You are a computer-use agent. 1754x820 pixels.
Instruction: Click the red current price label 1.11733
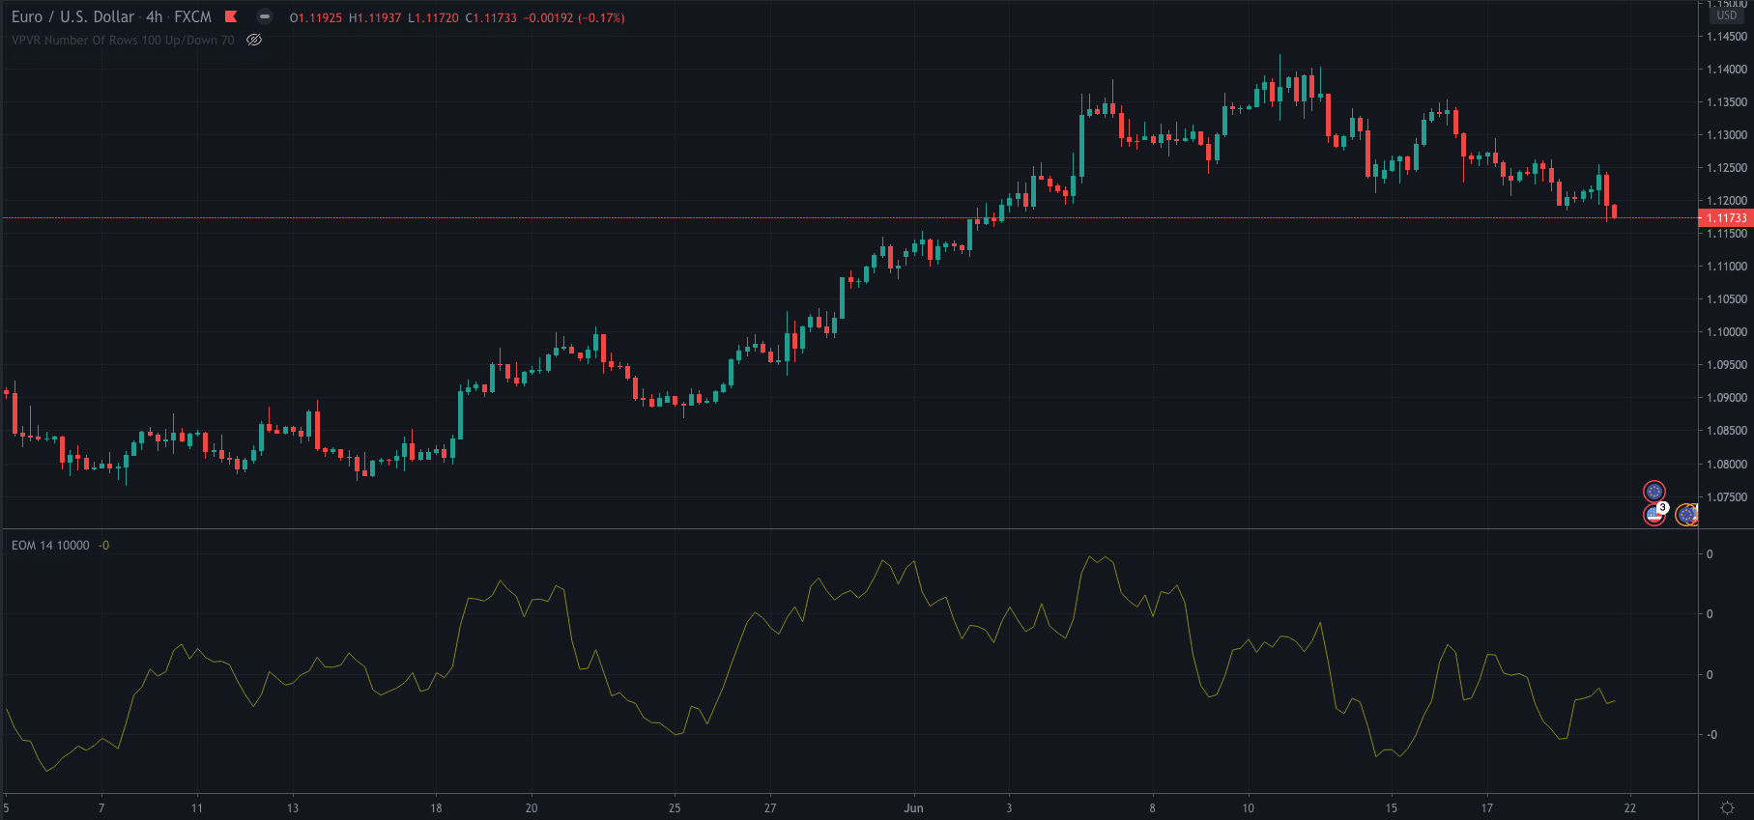[1726, 218]
